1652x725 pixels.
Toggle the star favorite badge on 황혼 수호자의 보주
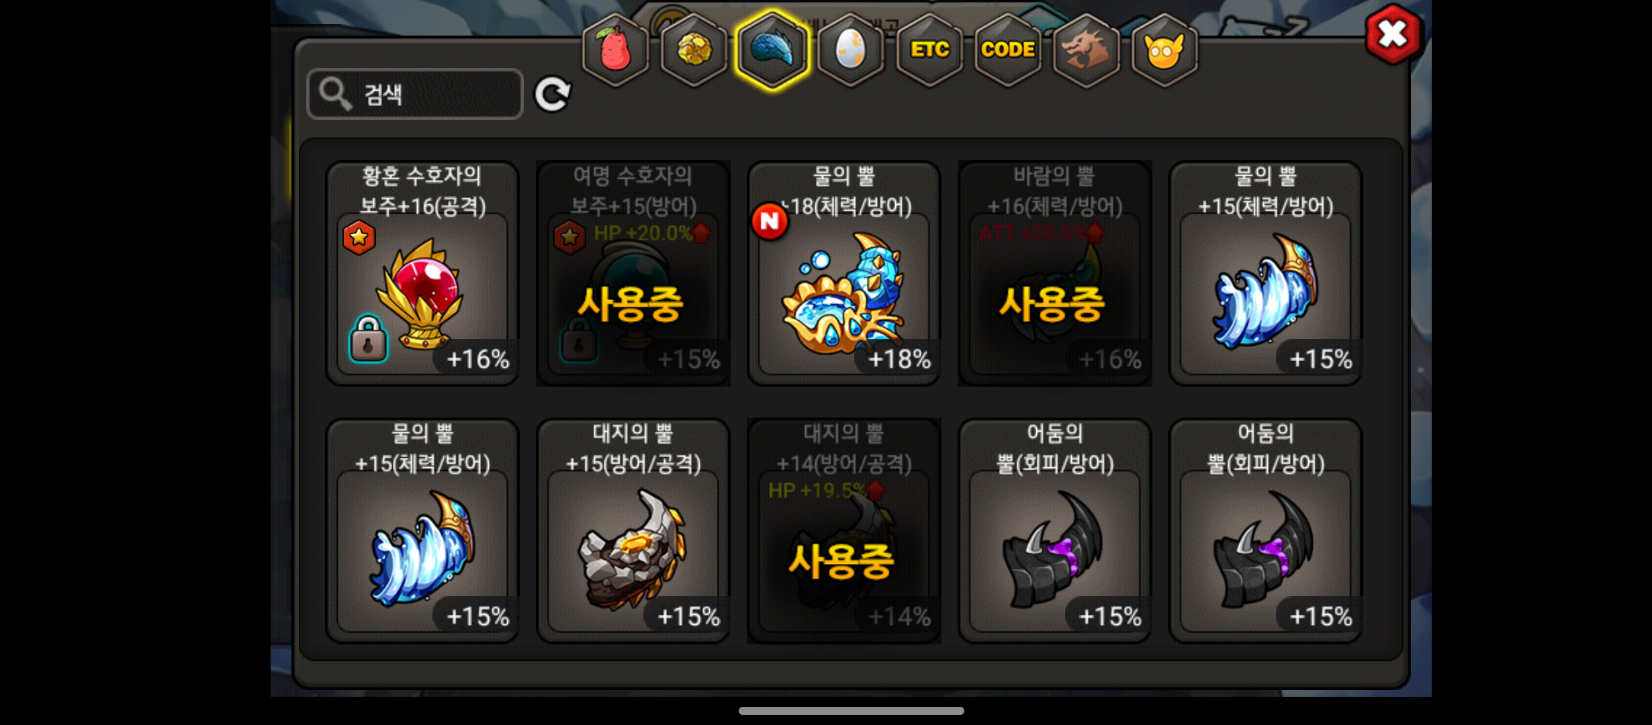pos(359,237)
